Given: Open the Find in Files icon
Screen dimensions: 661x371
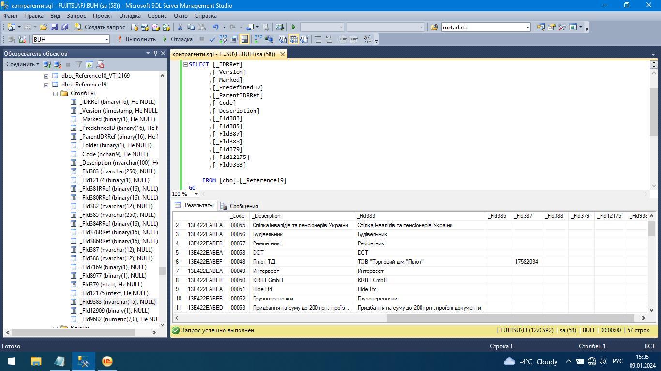Looking at the screenshot, I should point(434,28).
